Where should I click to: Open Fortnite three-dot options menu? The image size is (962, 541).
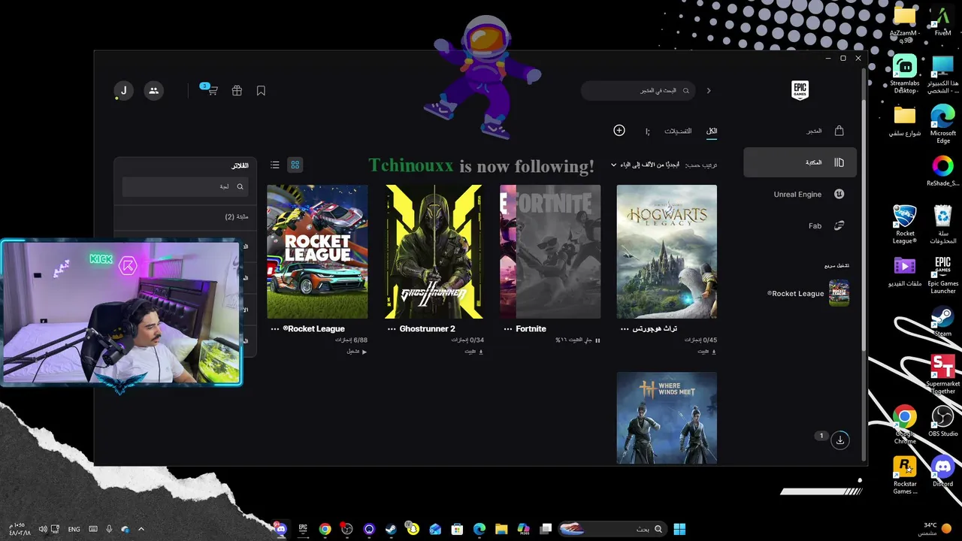click(508, 329)
